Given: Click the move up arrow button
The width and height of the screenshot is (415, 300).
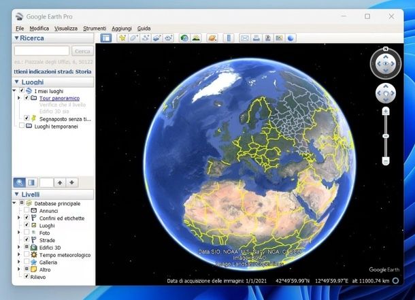Looking at the screenshot, I should point(60,182).
